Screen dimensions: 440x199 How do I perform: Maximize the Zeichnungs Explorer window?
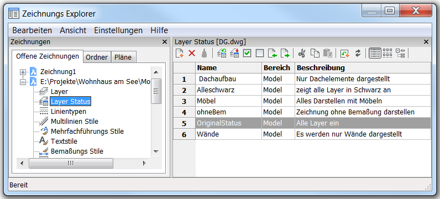[389, 11]
